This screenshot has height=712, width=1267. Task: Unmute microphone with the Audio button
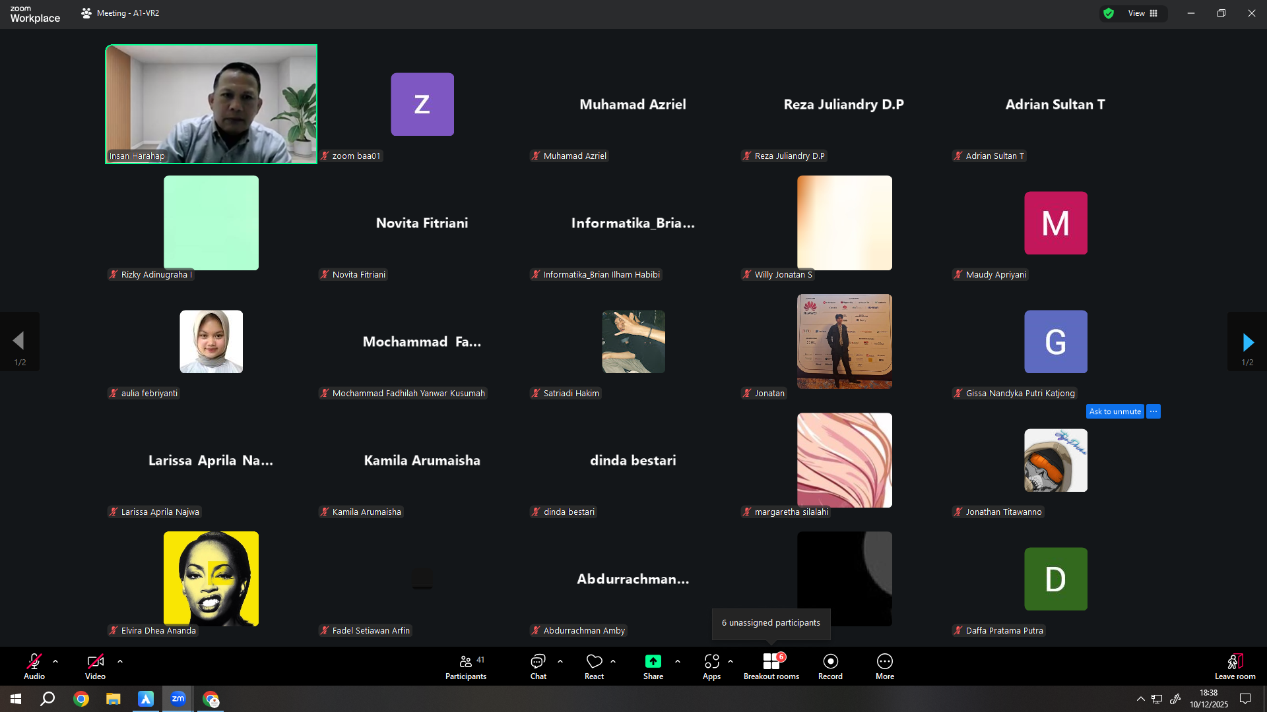(x=34, y=666)
